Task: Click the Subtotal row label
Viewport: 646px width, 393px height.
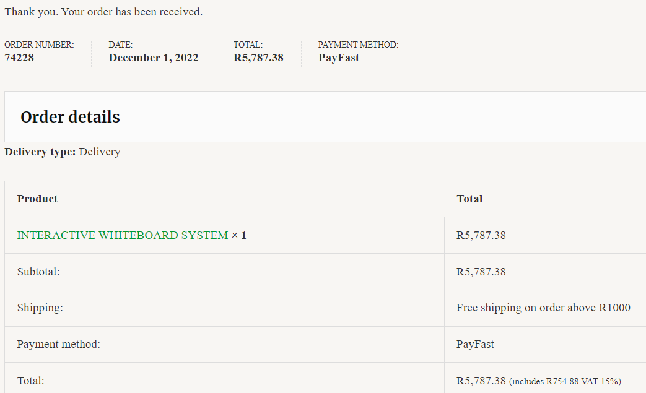Action: [38, 272]
